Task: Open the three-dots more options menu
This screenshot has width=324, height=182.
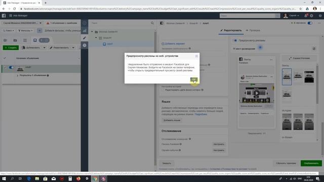Action: (319, 23)
